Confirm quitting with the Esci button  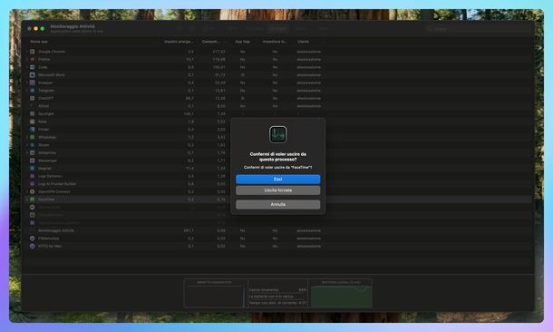click(278, 180)
